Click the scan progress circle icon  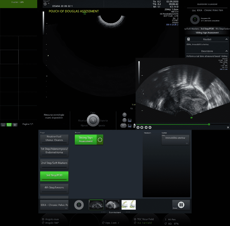pos(195,20)
